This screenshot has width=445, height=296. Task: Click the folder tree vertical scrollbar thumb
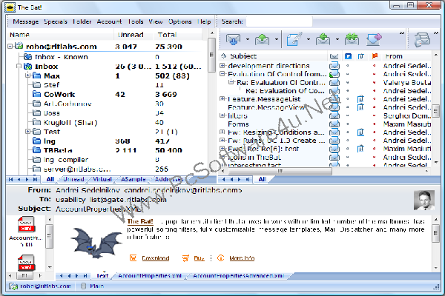coord(211,55)
